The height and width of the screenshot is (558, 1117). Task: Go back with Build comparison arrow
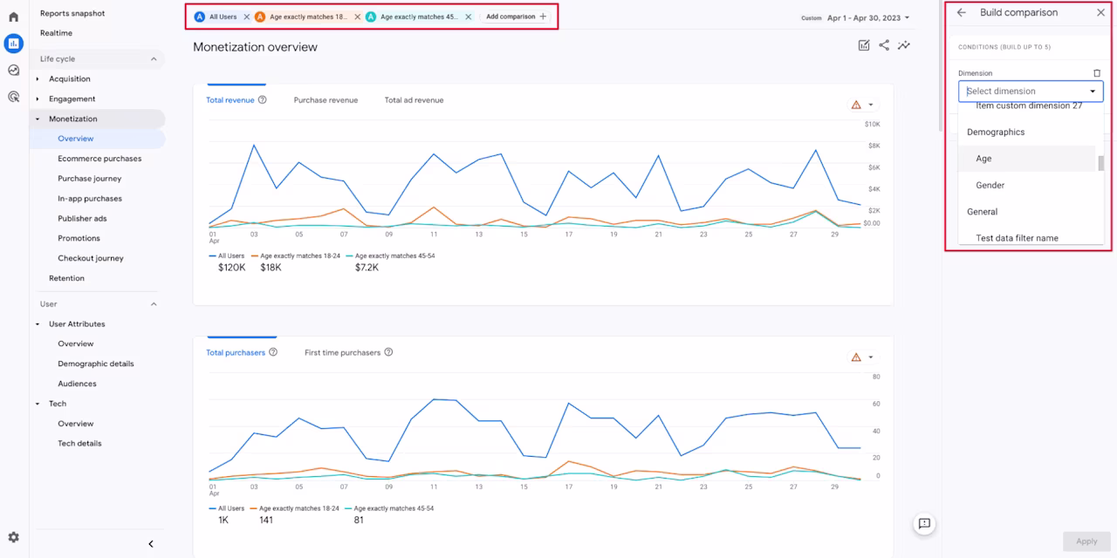[x=962, y=13]
